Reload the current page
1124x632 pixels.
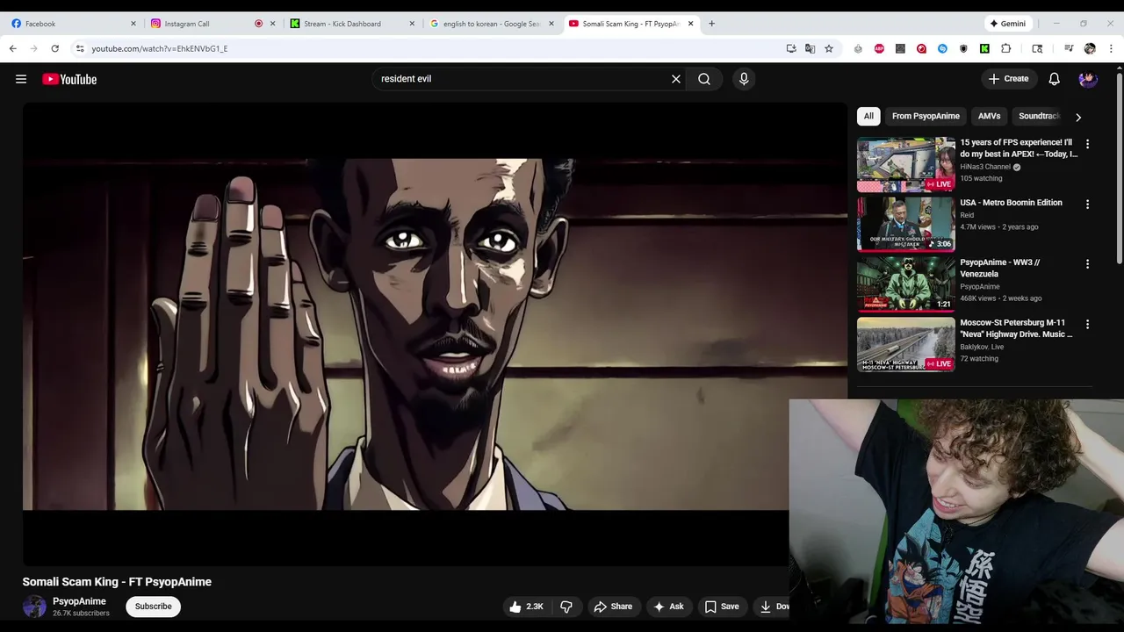(x=55, y=48)
